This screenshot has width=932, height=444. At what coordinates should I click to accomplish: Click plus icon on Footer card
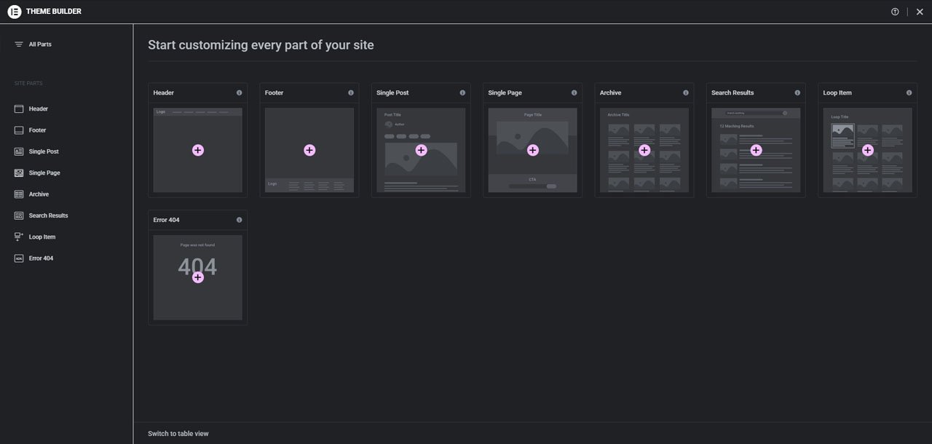pyautogui.click(x=309, y=150)
